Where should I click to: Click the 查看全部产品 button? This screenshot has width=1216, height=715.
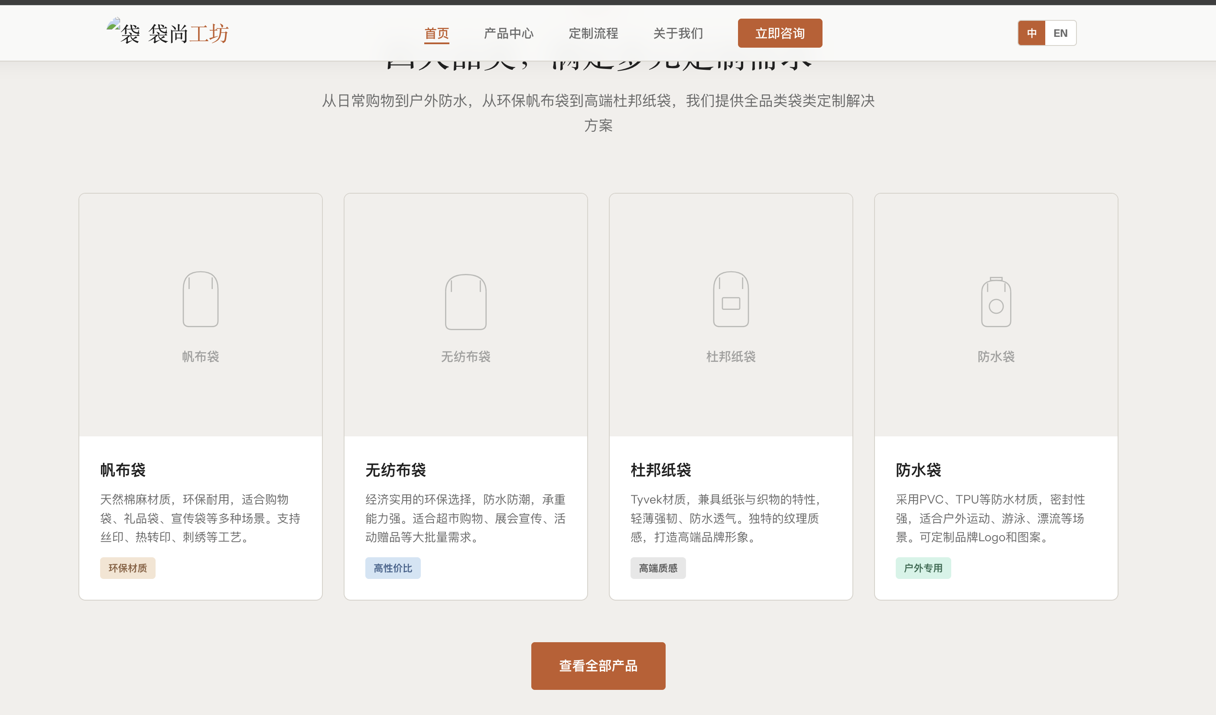(598, 666)
